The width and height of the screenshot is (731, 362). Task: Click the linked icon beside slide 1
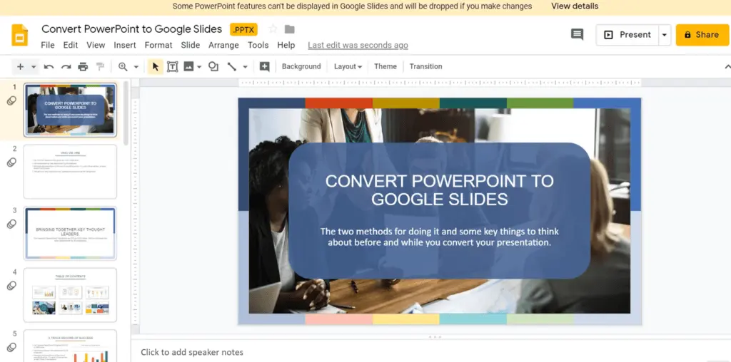pos(11,100)
